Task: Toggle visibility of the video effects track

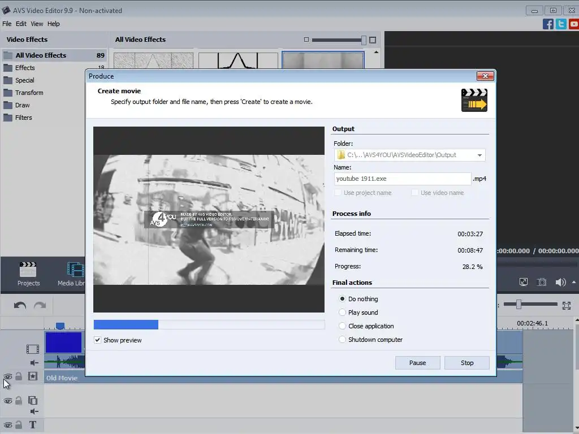Action: pyautogui.click(x=8, y=376)
